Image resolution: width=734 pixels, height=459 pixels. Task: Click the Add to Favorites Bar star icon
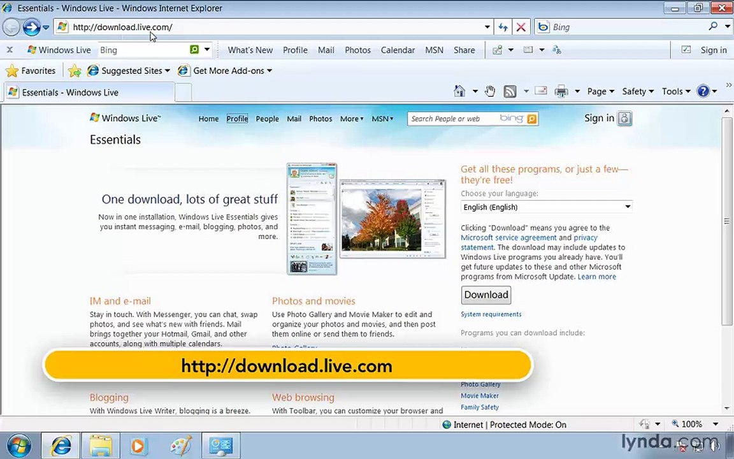tap(75, 71)
